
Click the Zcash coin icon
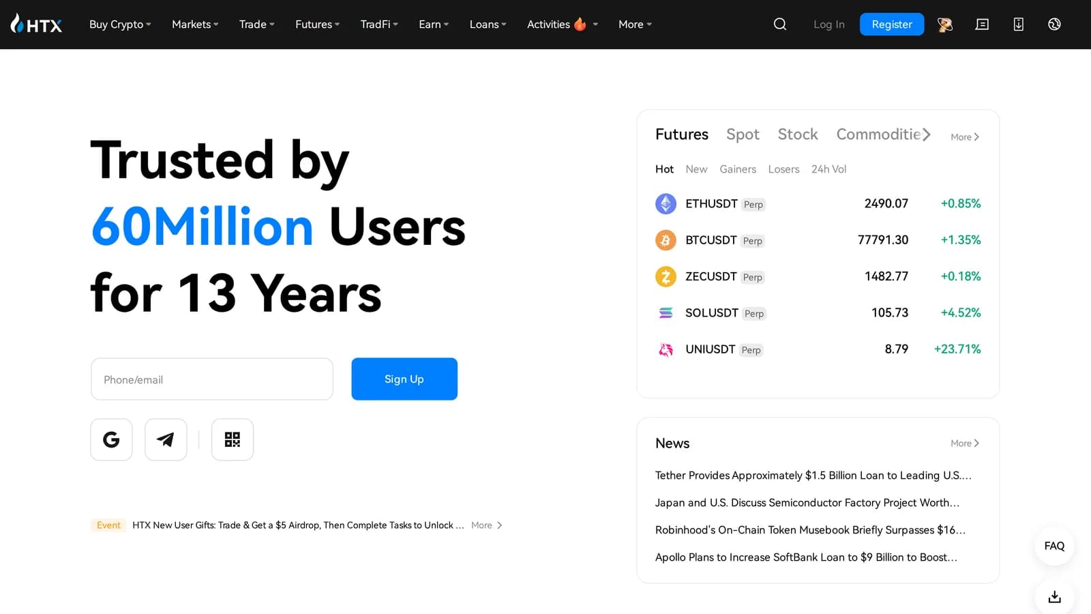point(666,276)
